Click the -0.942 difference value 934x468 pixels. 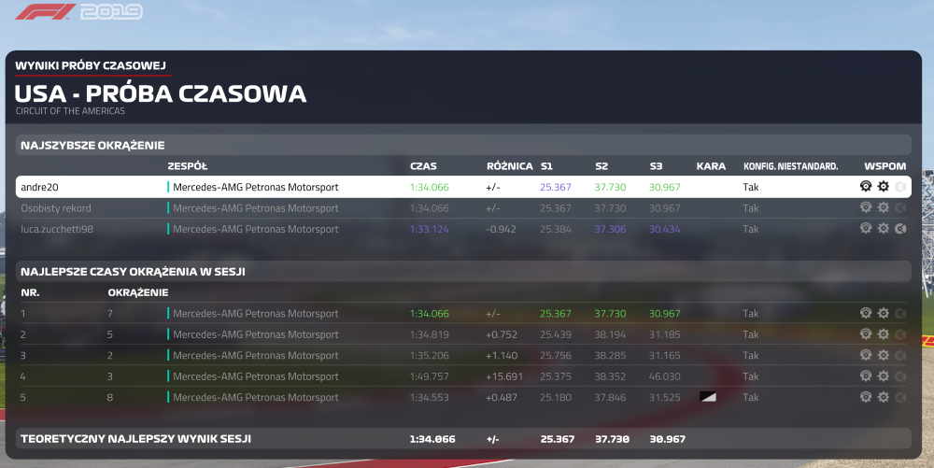coord(501,229)
